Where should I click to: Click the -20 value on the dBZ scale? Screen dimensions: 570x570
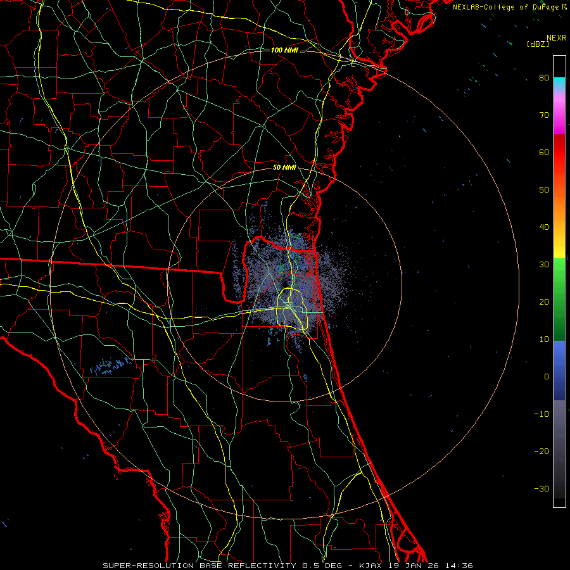point(541,451)
